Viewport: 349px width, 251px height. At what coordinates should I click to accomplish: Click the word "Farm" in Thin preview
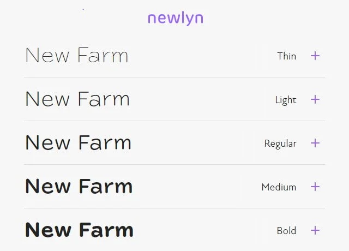(103, 56)
